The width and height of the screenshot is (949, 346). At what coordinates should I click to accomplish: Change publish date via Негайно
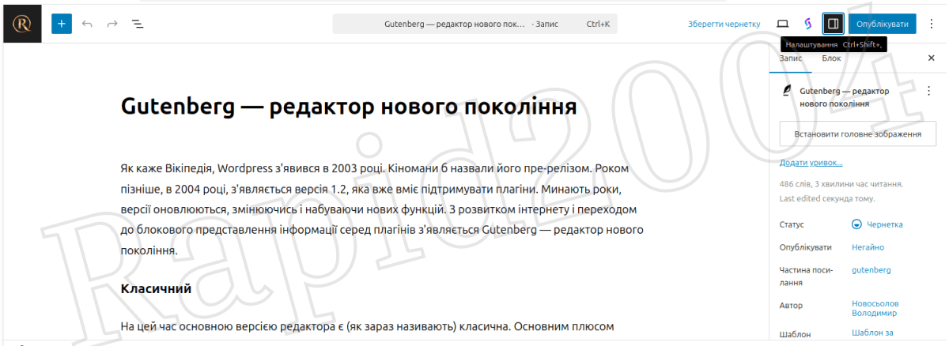(x=868, y=247)
